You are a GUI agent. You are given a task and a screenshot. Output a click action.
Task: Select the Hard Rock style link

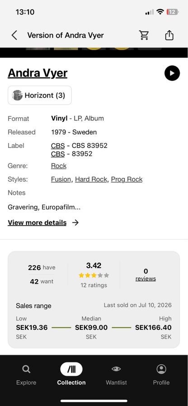[x=91, y=180]
